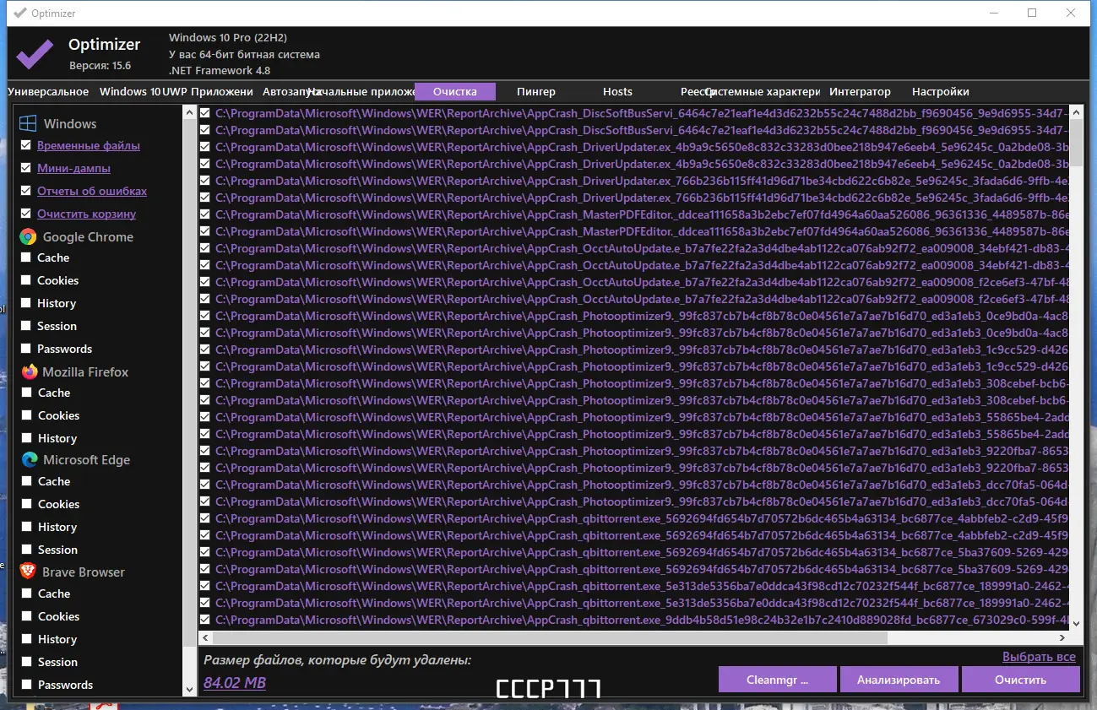Screen dimensions: 1097x710
Task: Open the Настройки tab
Action: [941, 91]
